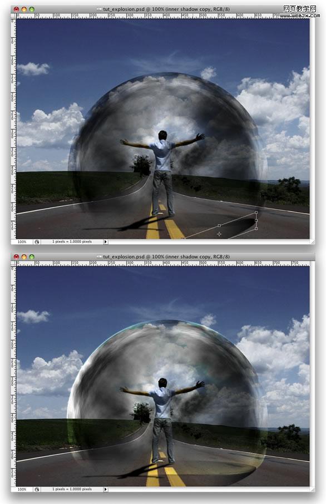
Task: Select the top-edge middle transform handle in top window
Action: point(219,226)
